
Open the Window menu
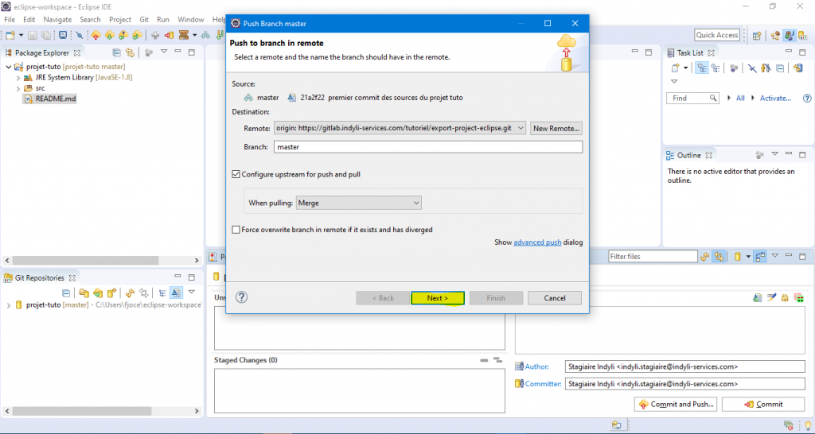click(191, 19)
